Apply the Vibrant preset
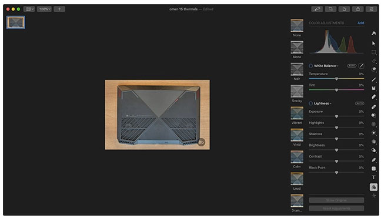Viewport: 381px width, 218px height. (297, 115)
